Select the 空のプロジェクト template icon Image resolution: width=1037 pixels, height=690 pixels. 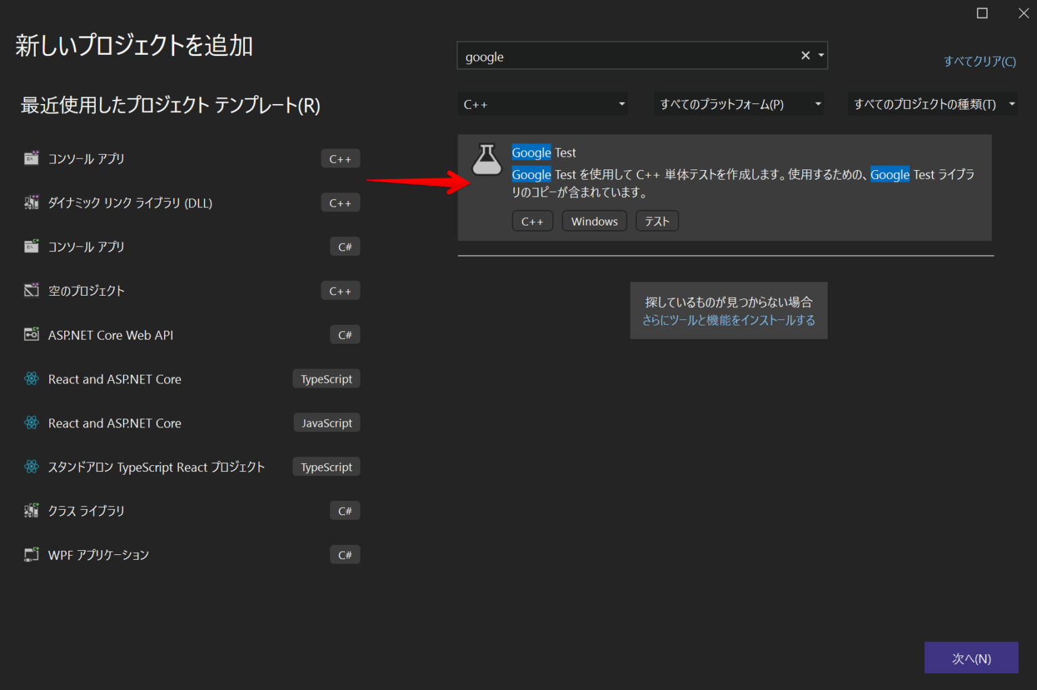tap(31, 290)
